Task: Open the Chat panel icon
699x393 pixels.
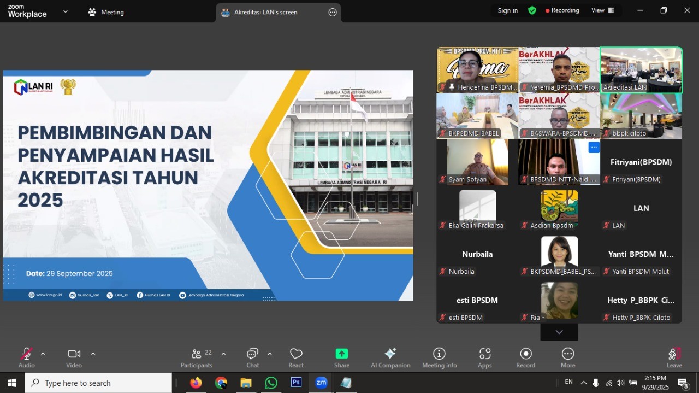Action: tap(252, 354)
